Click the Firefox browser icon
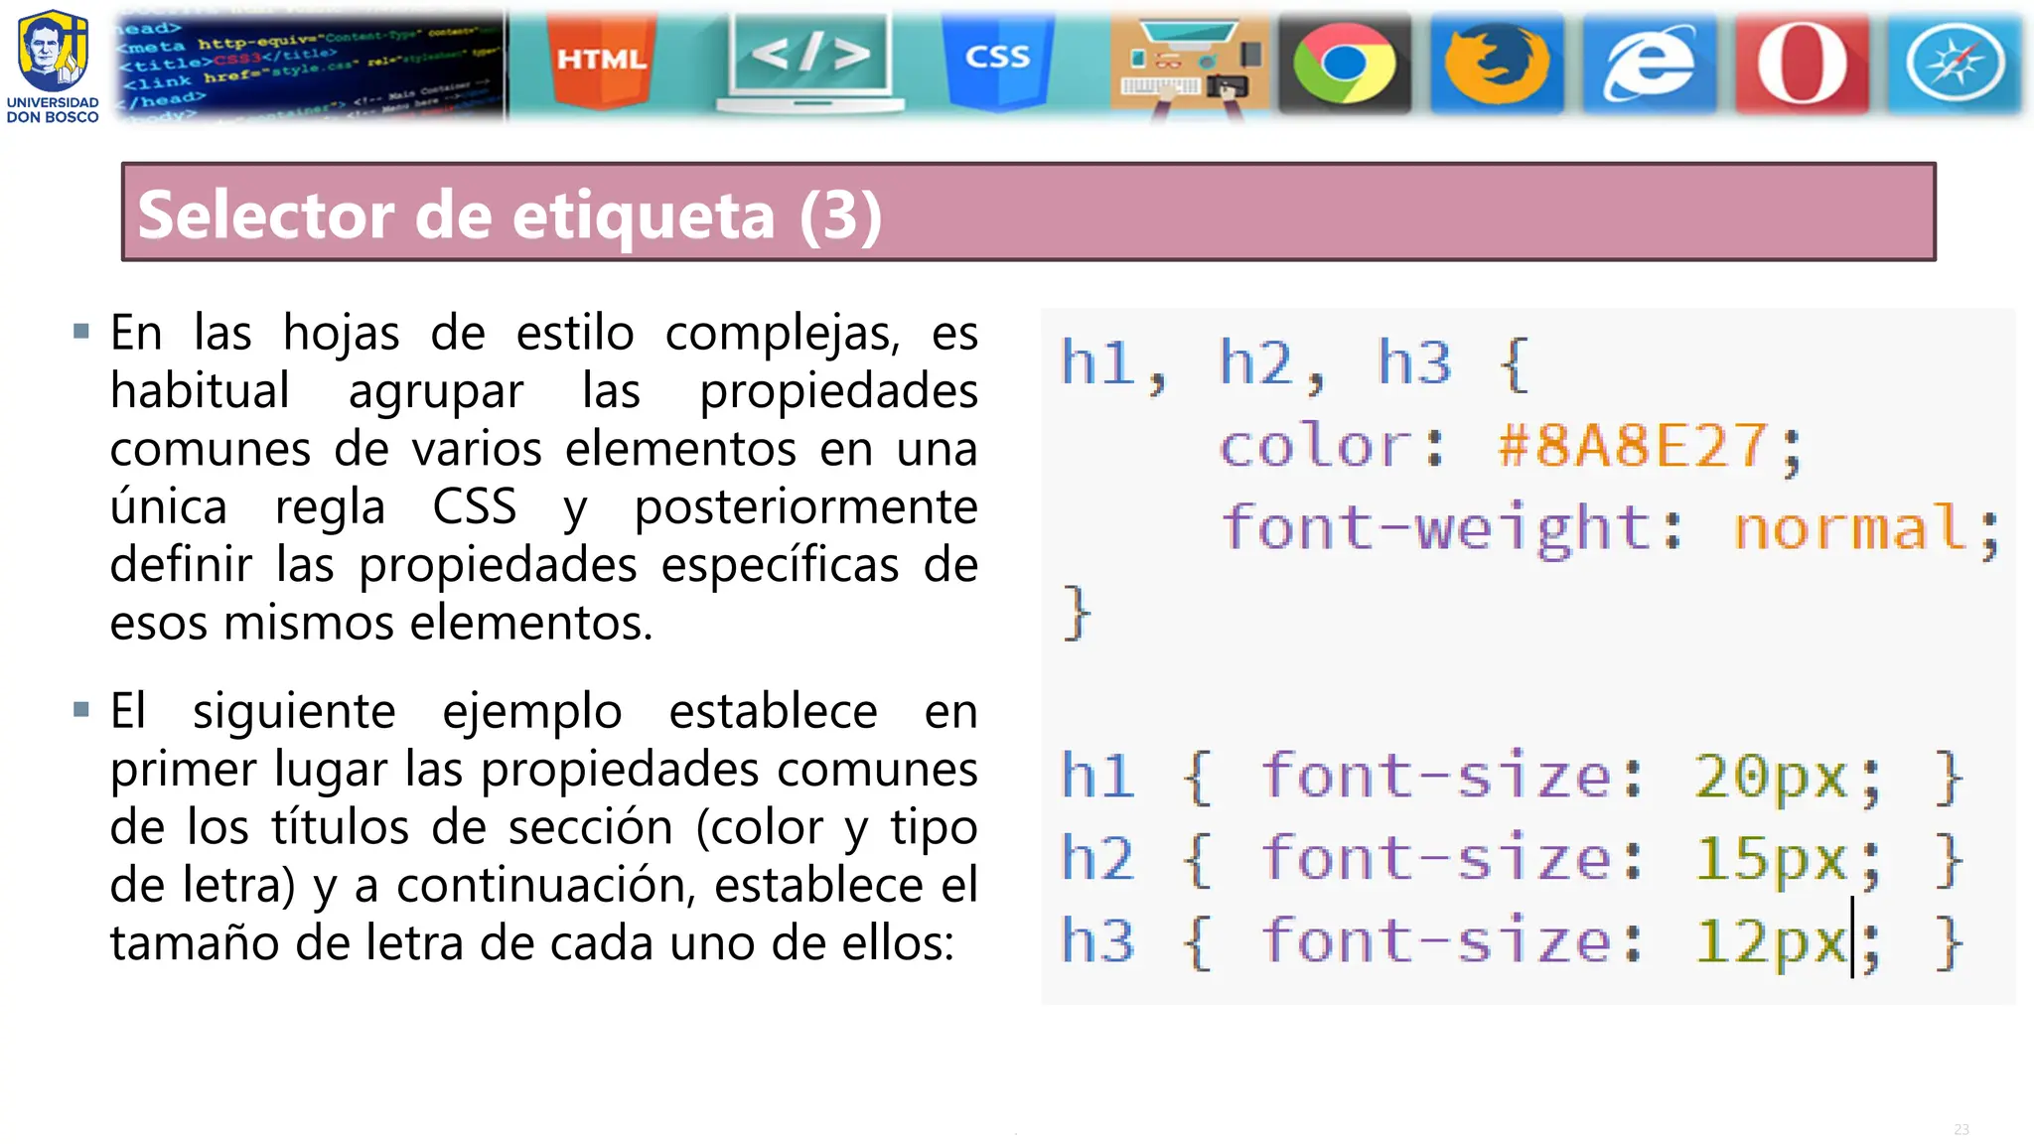This screenshot has height=1144, width=2034. click(1498, 64)
